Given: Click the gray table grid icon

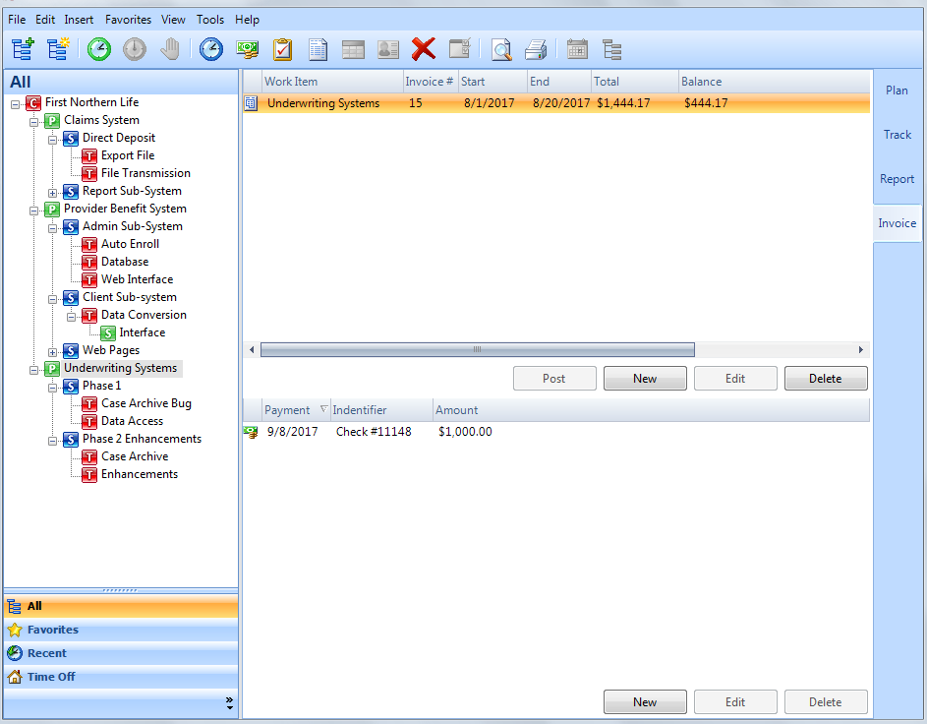Looking at the screenshot, I should (x=353, y=50).
